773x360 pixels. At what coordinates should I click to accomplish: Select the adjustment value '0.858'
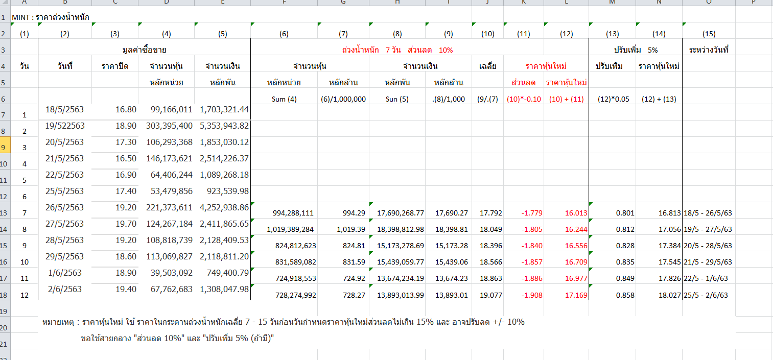[625, 295]
